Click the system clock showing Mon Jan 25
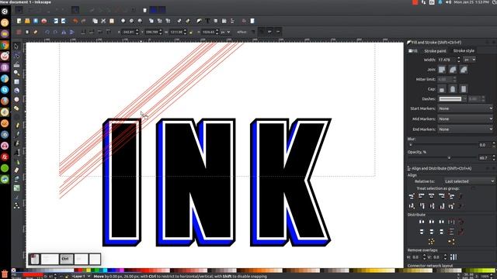The image size is (497, 279). pyautogui.click(x=471, y=2)
